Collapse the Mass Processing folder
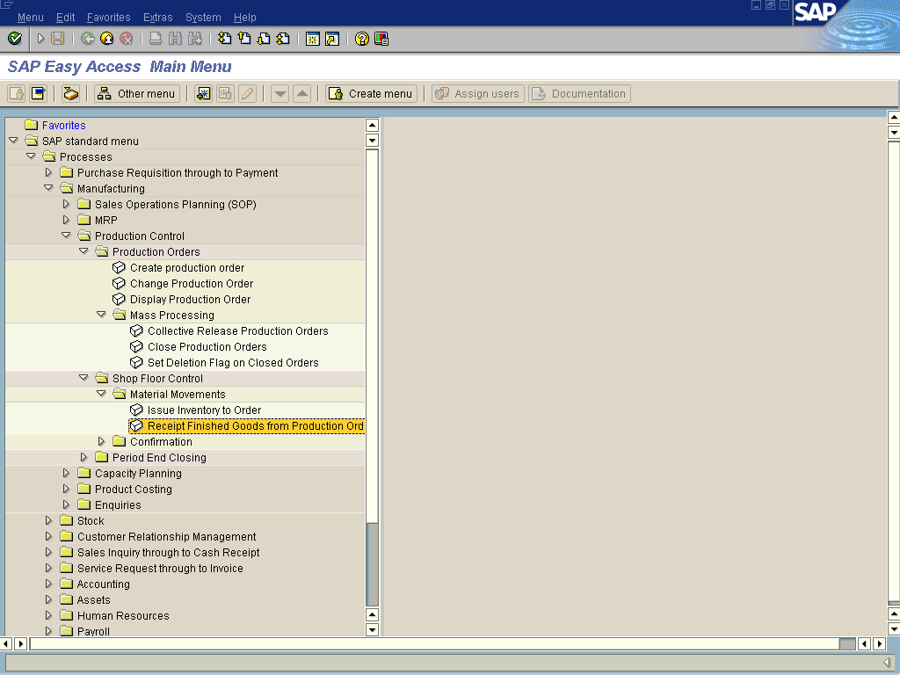 click(102, 315)
